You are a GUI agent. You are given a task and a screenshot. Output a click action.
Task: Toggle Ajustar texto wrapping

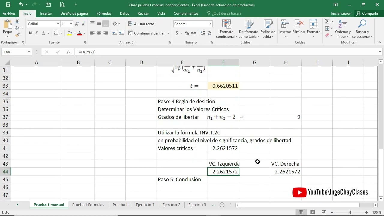pyautogui.click(x=141, y=24)
